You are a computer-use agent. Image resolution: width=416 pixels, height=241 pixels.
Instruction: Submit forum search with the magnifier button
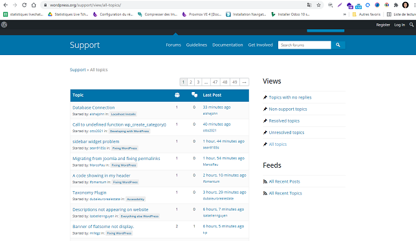(x=338, y=45)
